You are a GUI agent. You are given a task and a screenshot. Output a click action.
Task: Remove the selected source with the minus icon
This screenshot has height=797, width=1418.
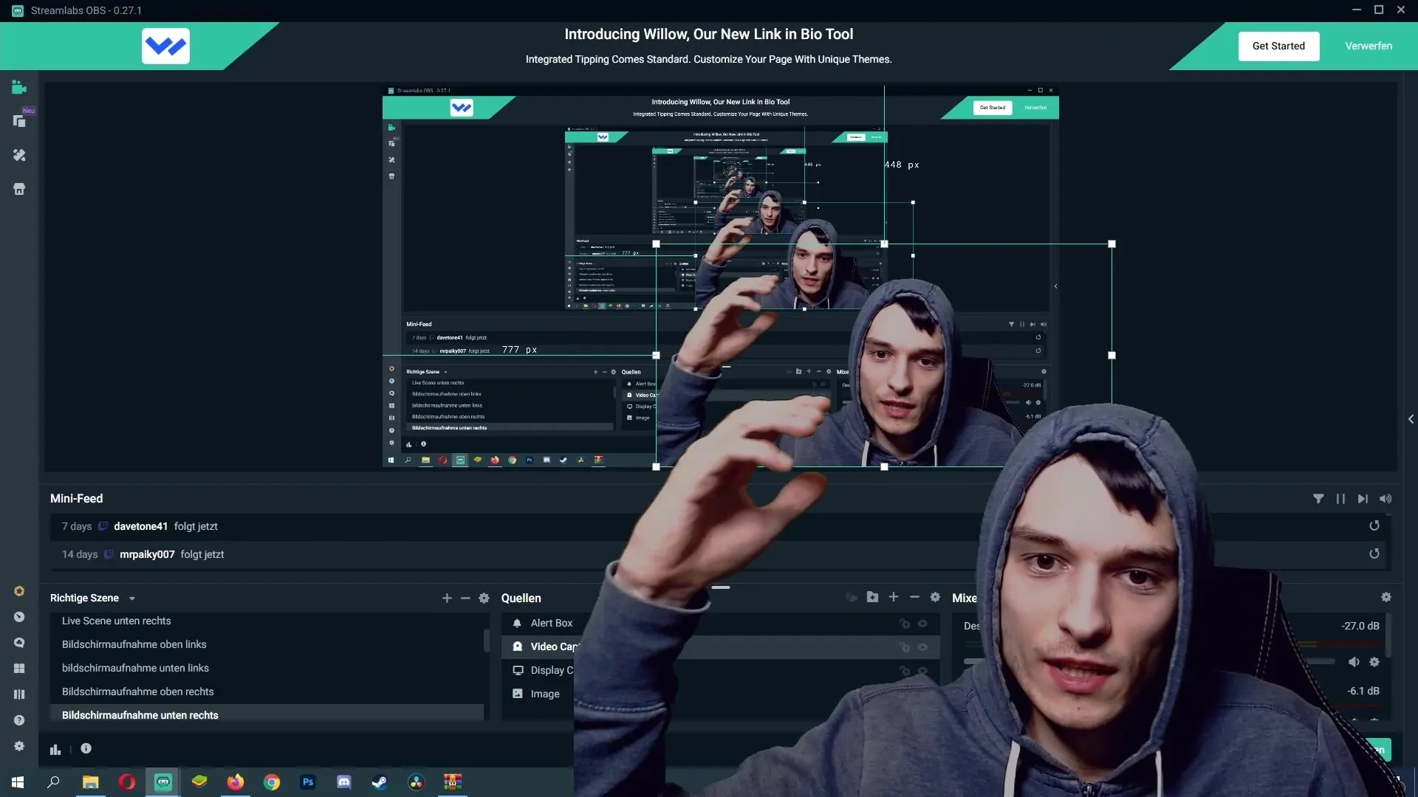click(914, 597)
